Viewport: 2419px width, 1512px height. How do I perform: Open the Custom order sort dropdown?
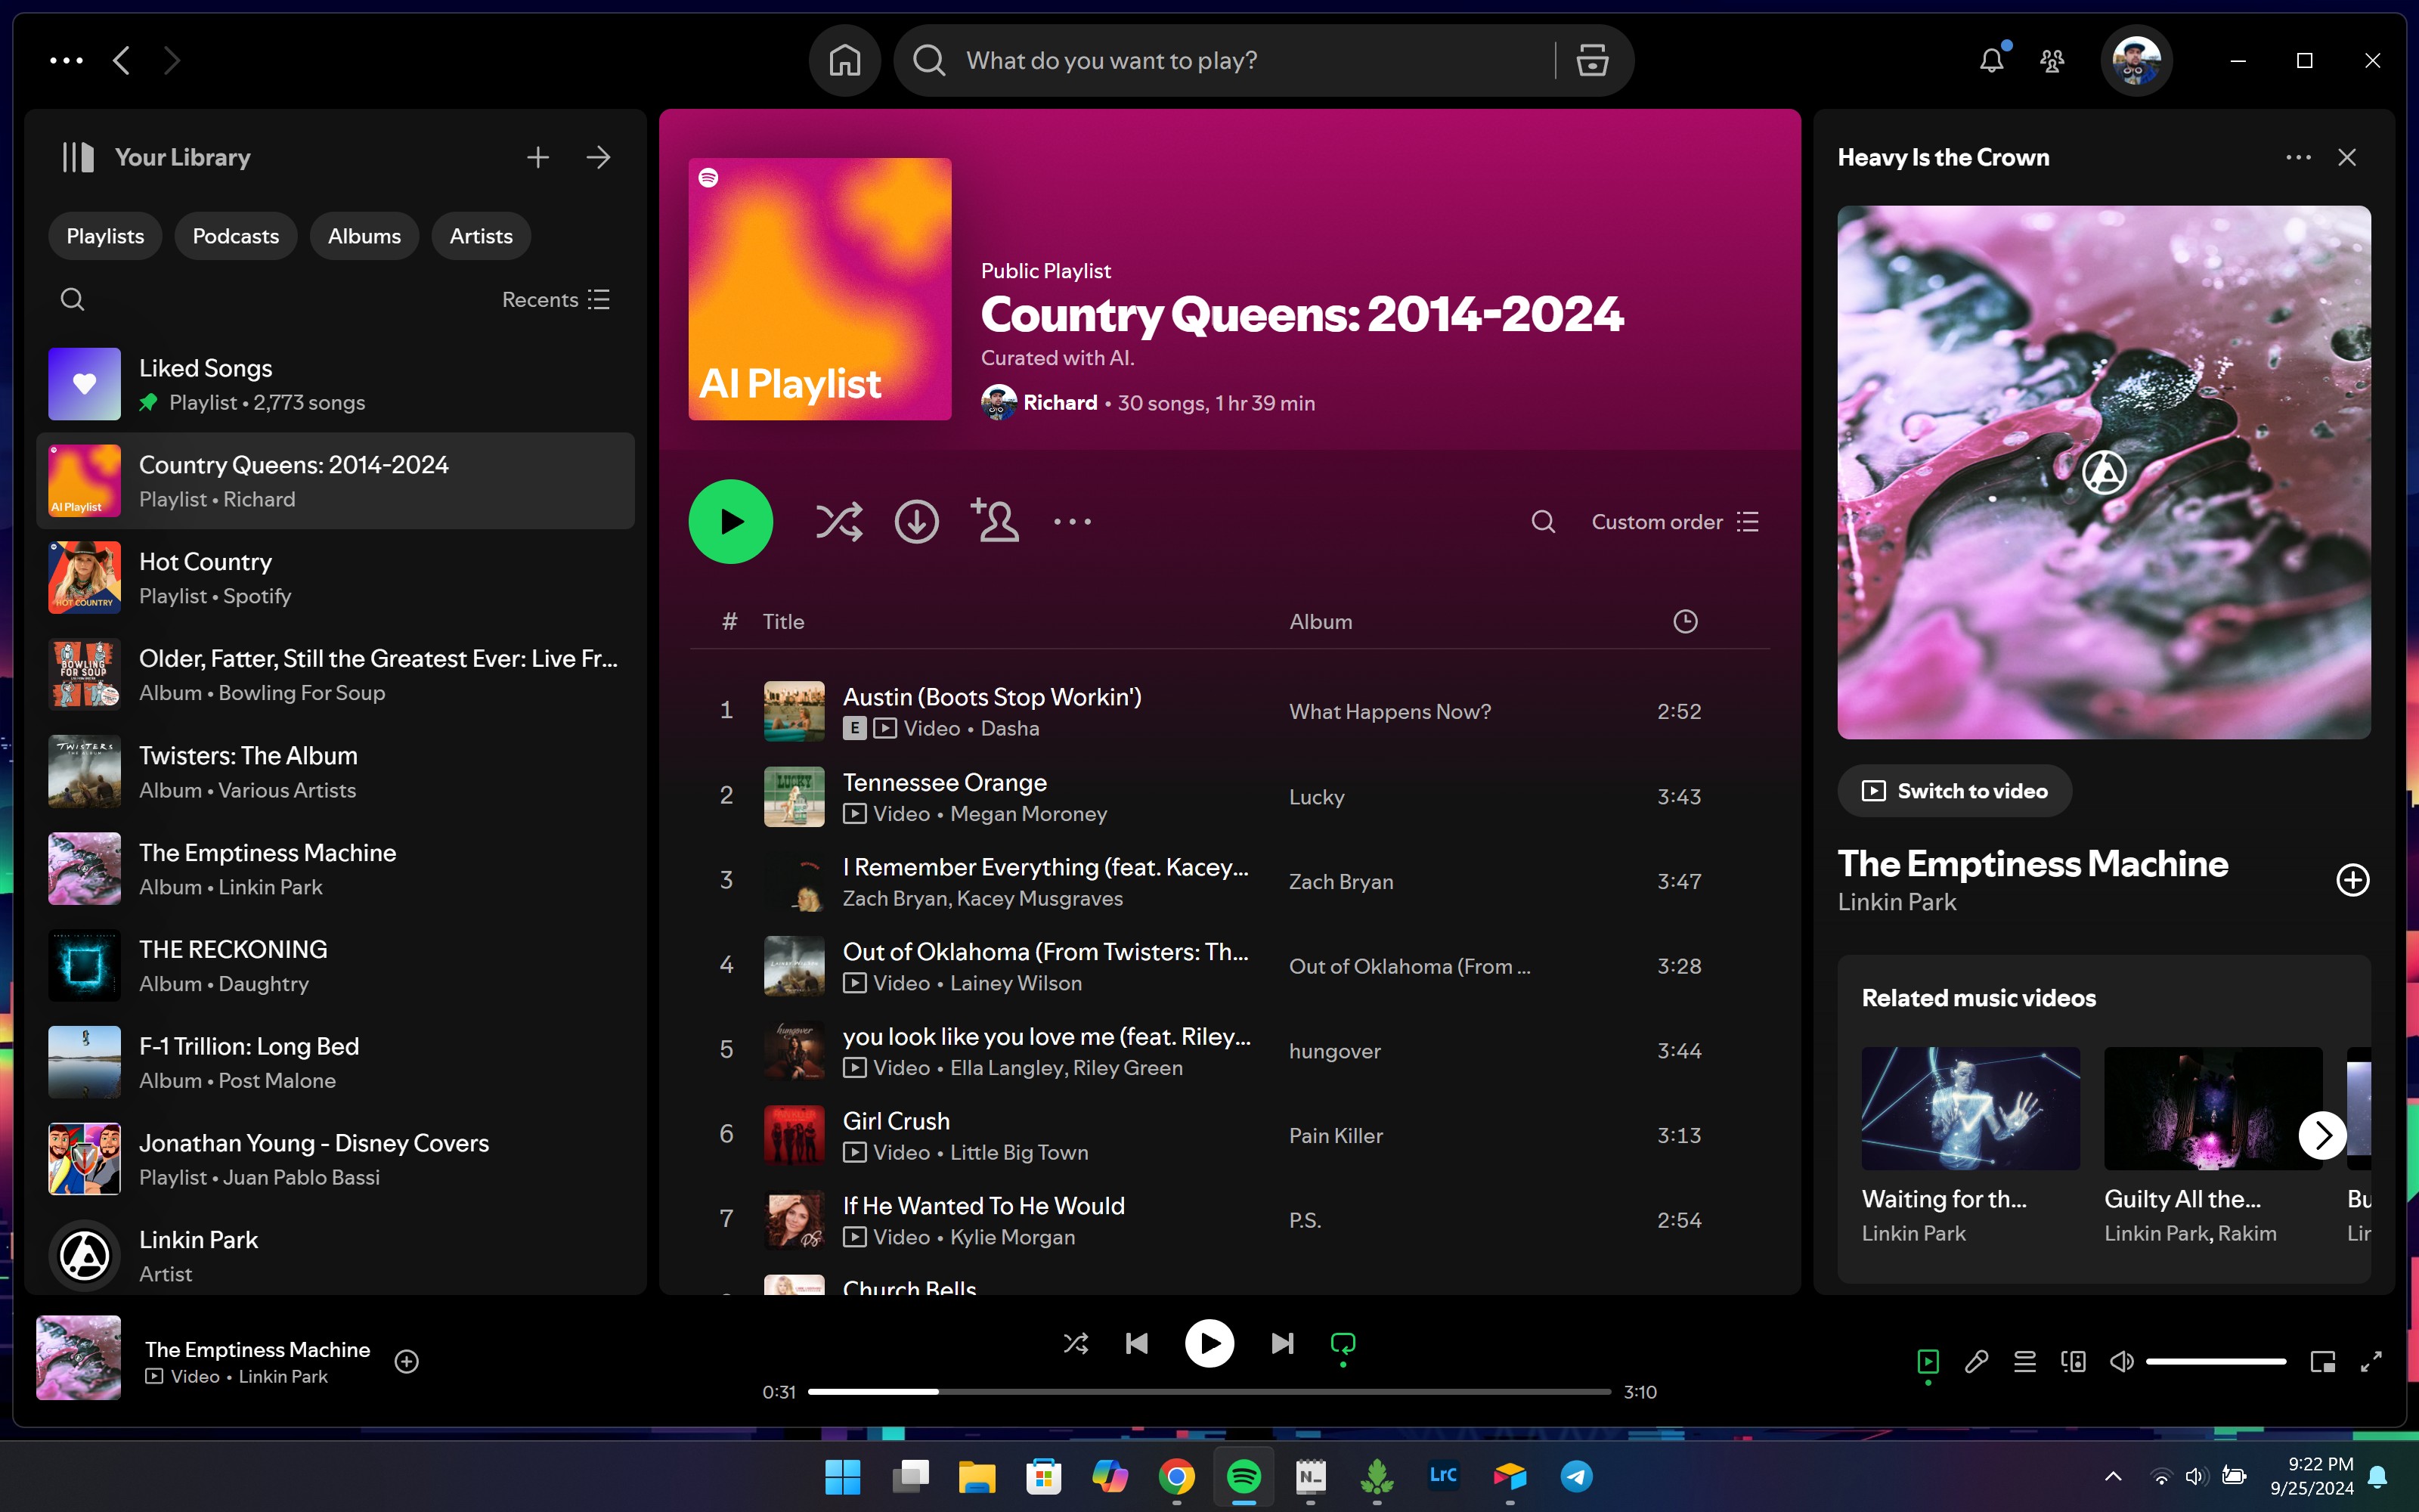click(x=1674, y=522)
